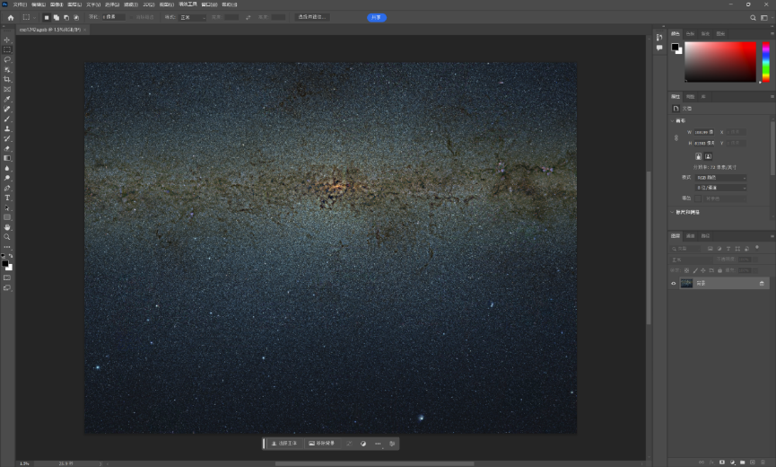Viewport: 776px width, 467px height.
Task: Click the blue Share button
Action: pos(377,17)
